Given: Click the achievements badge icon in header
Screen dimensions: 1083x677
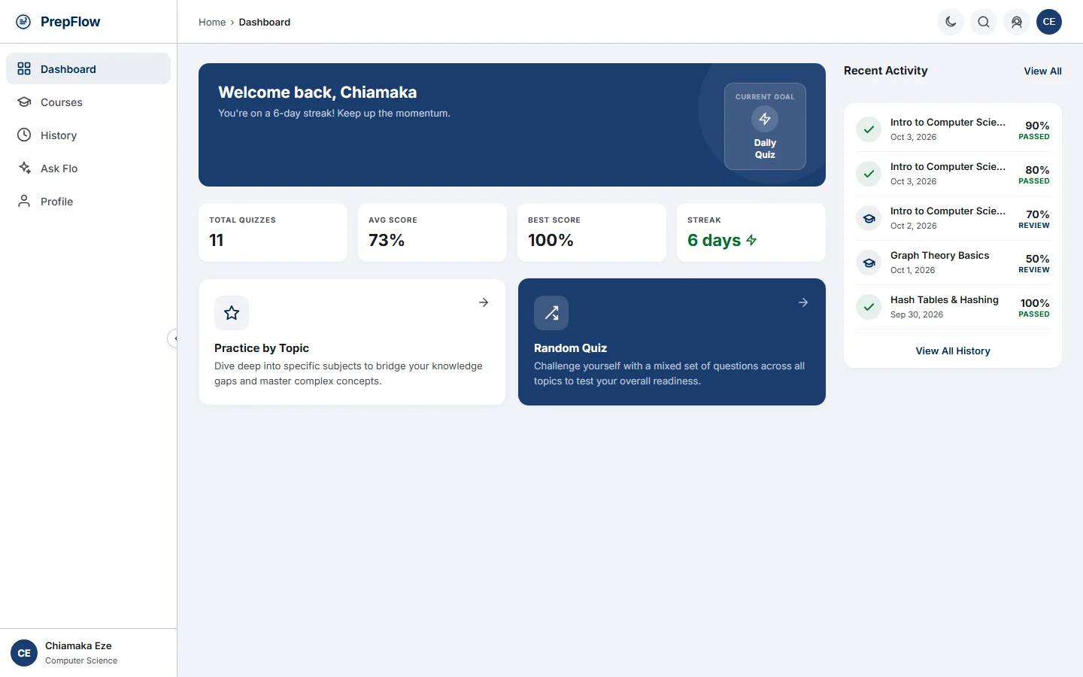Looking at the screenshot, I should [1017, 22].
